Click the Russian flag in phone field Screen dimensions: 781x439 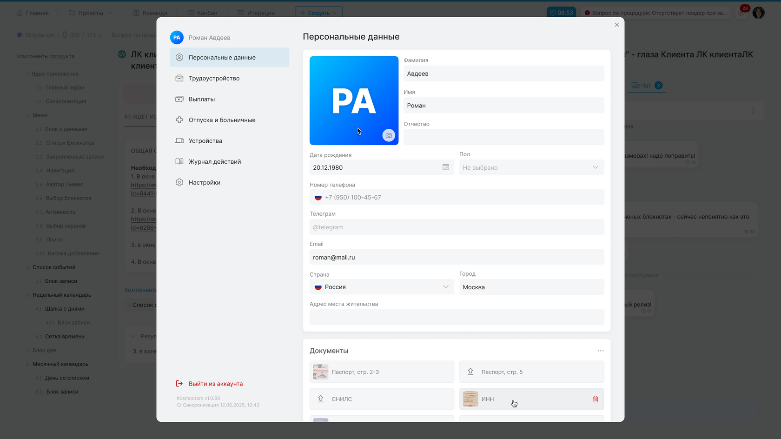[x=318, y=197]
